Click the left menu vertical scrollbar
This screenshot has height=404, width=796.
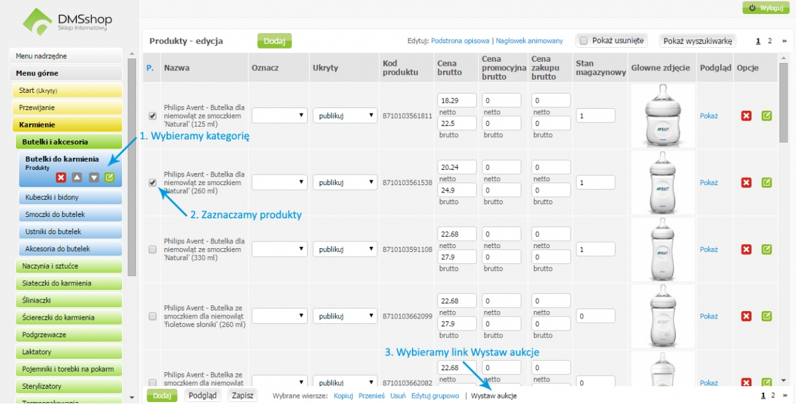tap(132, 166)
